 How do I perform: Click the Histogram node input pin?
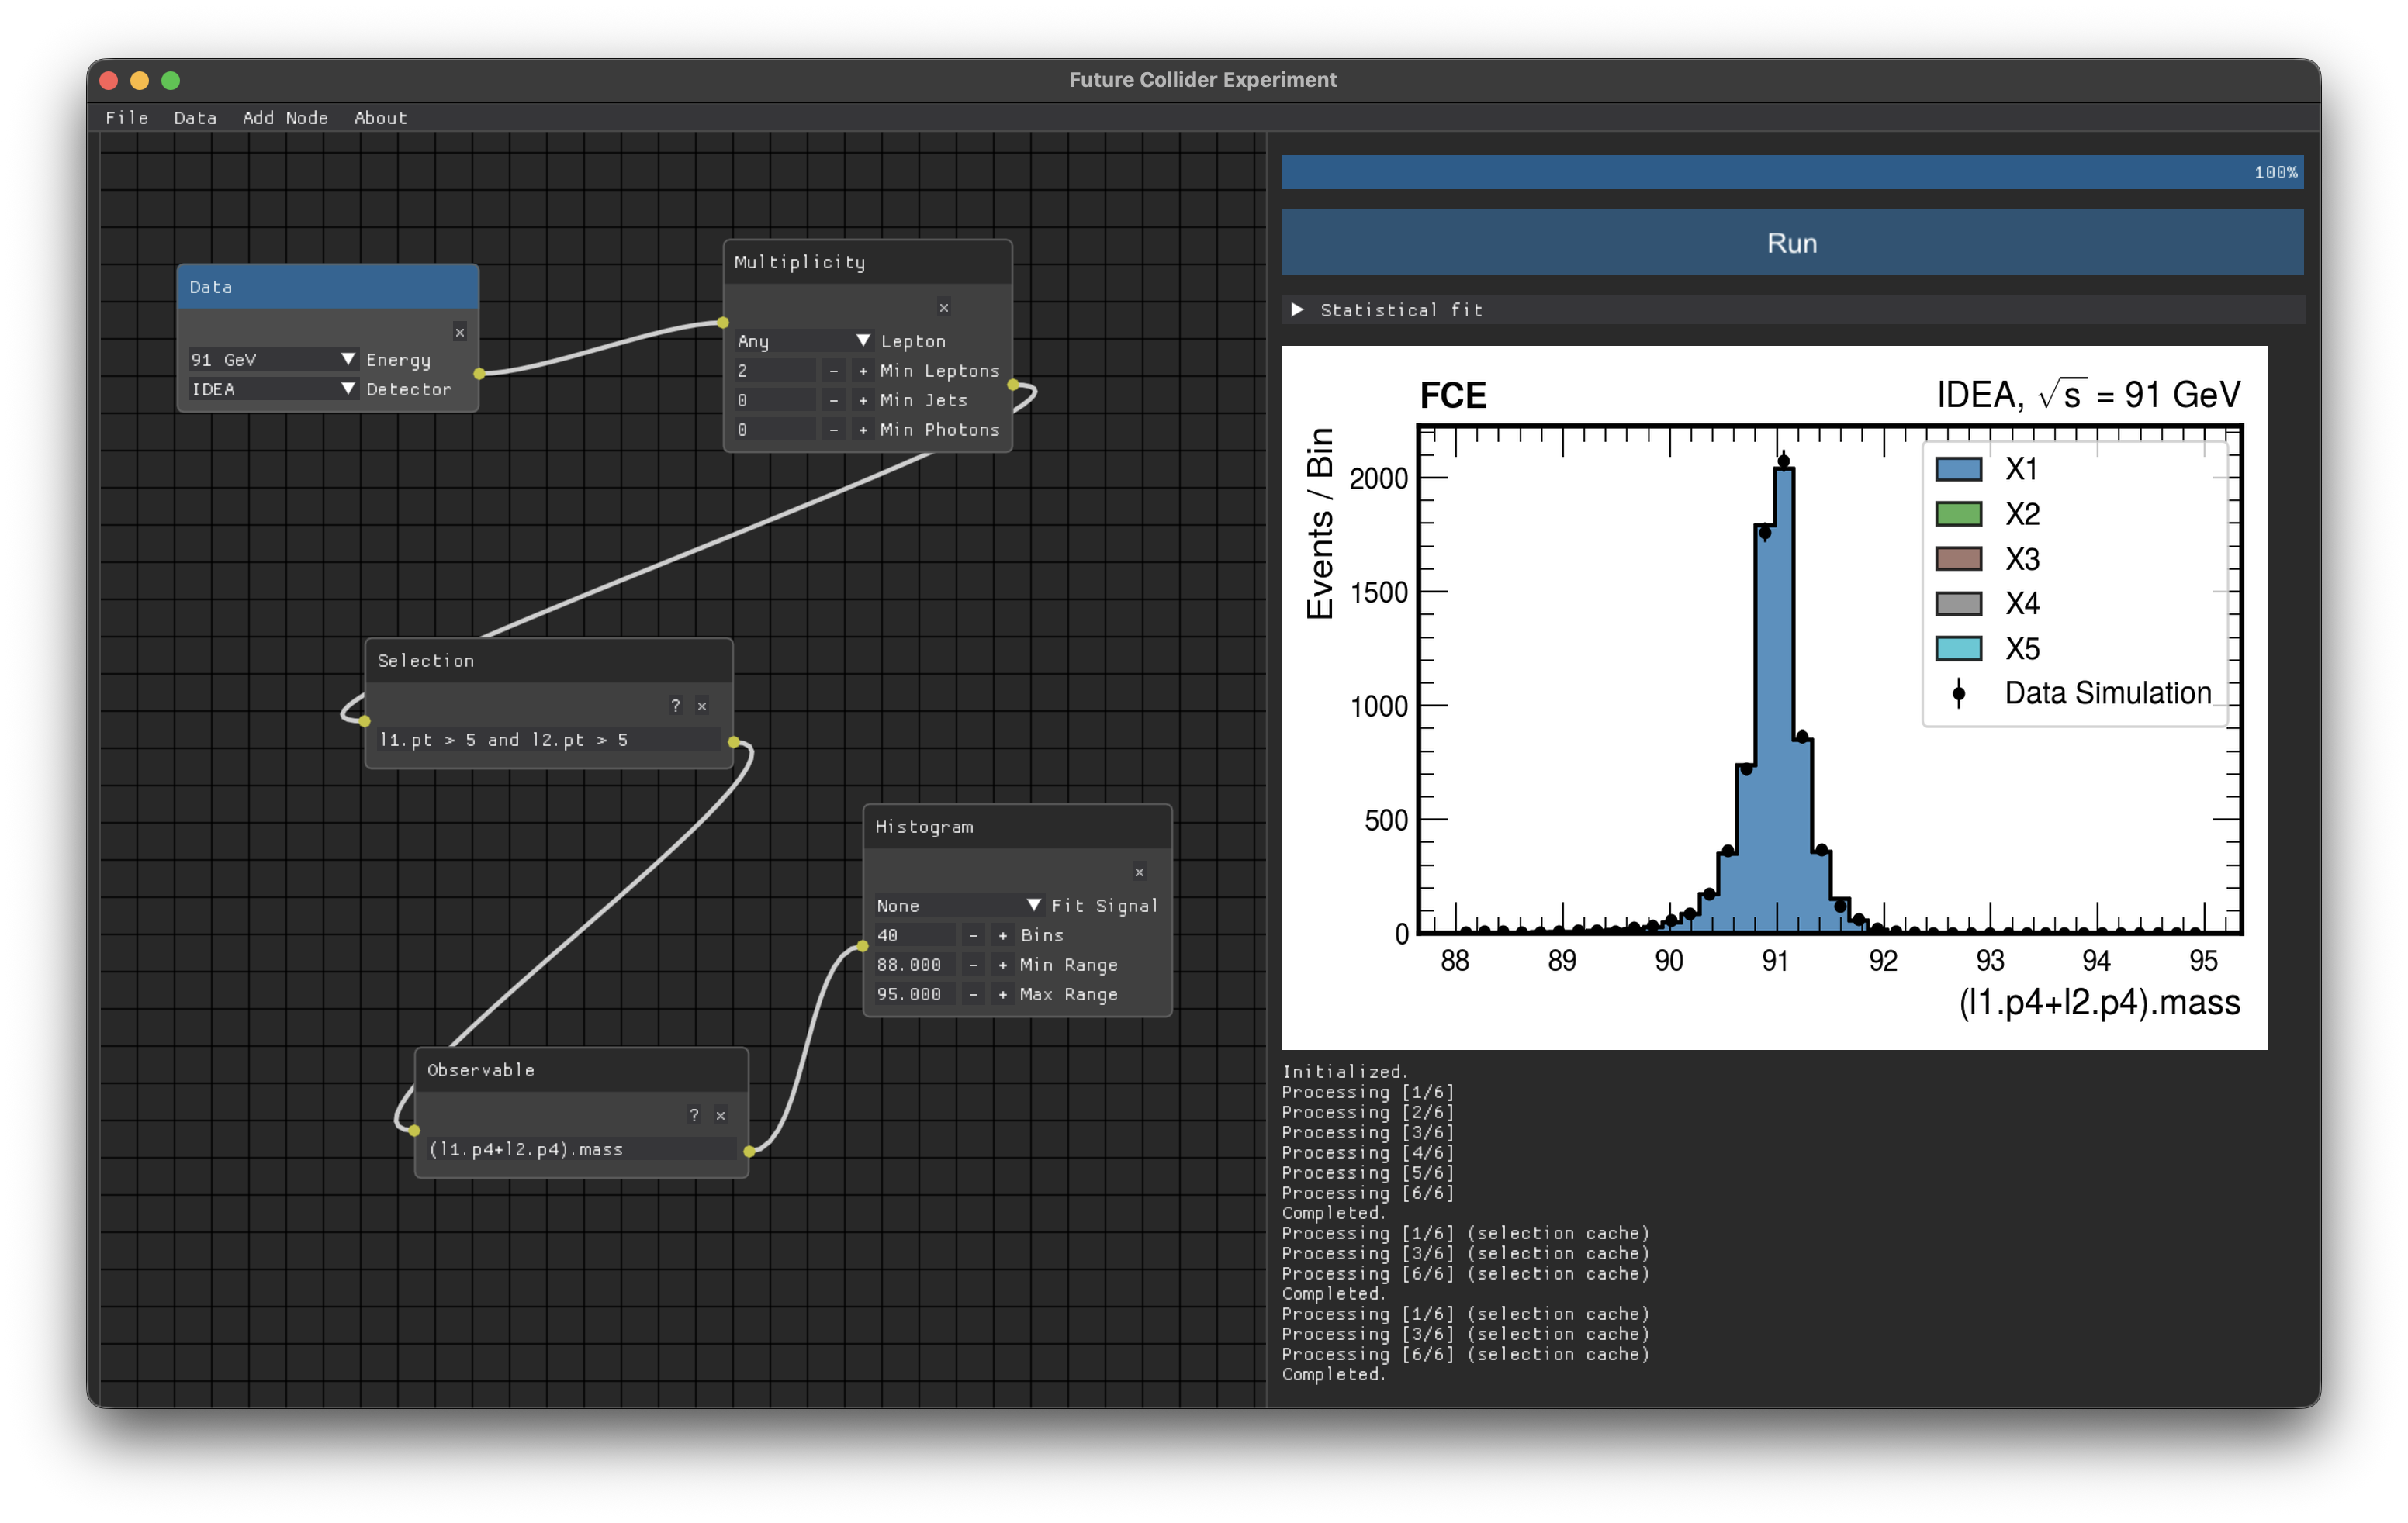click(x=863, y=946)
